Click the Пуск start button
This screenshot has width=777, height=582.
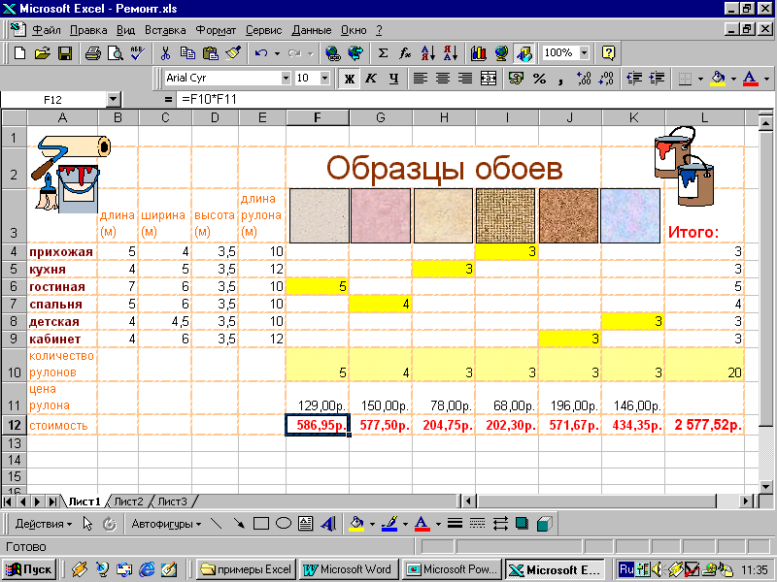point(29,569)
